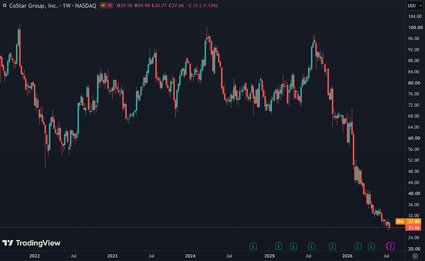Image resolution: width=425 pixels, height=261 pixels.
Task: Click the open value O29.50
Action: [124, 6]
